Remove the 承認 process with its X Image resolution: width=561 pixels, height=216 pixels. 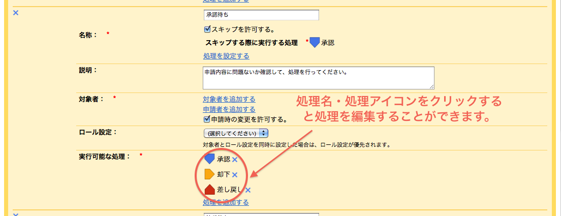[235, 160]
